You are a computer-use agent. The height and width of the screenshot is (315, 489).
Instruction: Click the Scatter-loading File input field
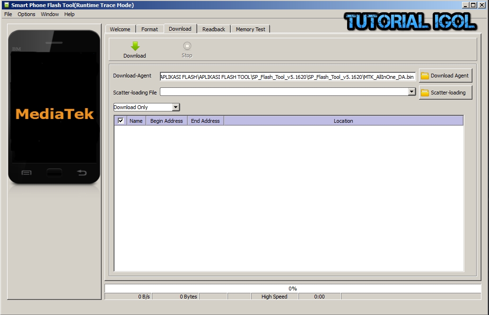coord(284,92)
